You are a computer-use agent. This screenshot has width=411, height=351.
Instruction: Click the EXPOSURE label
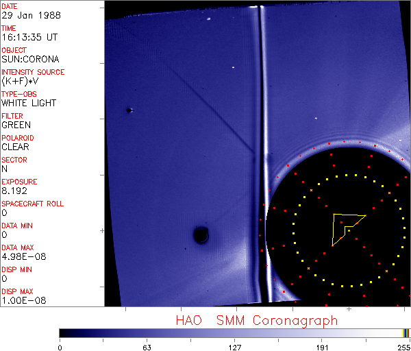(x=19, y=182)
